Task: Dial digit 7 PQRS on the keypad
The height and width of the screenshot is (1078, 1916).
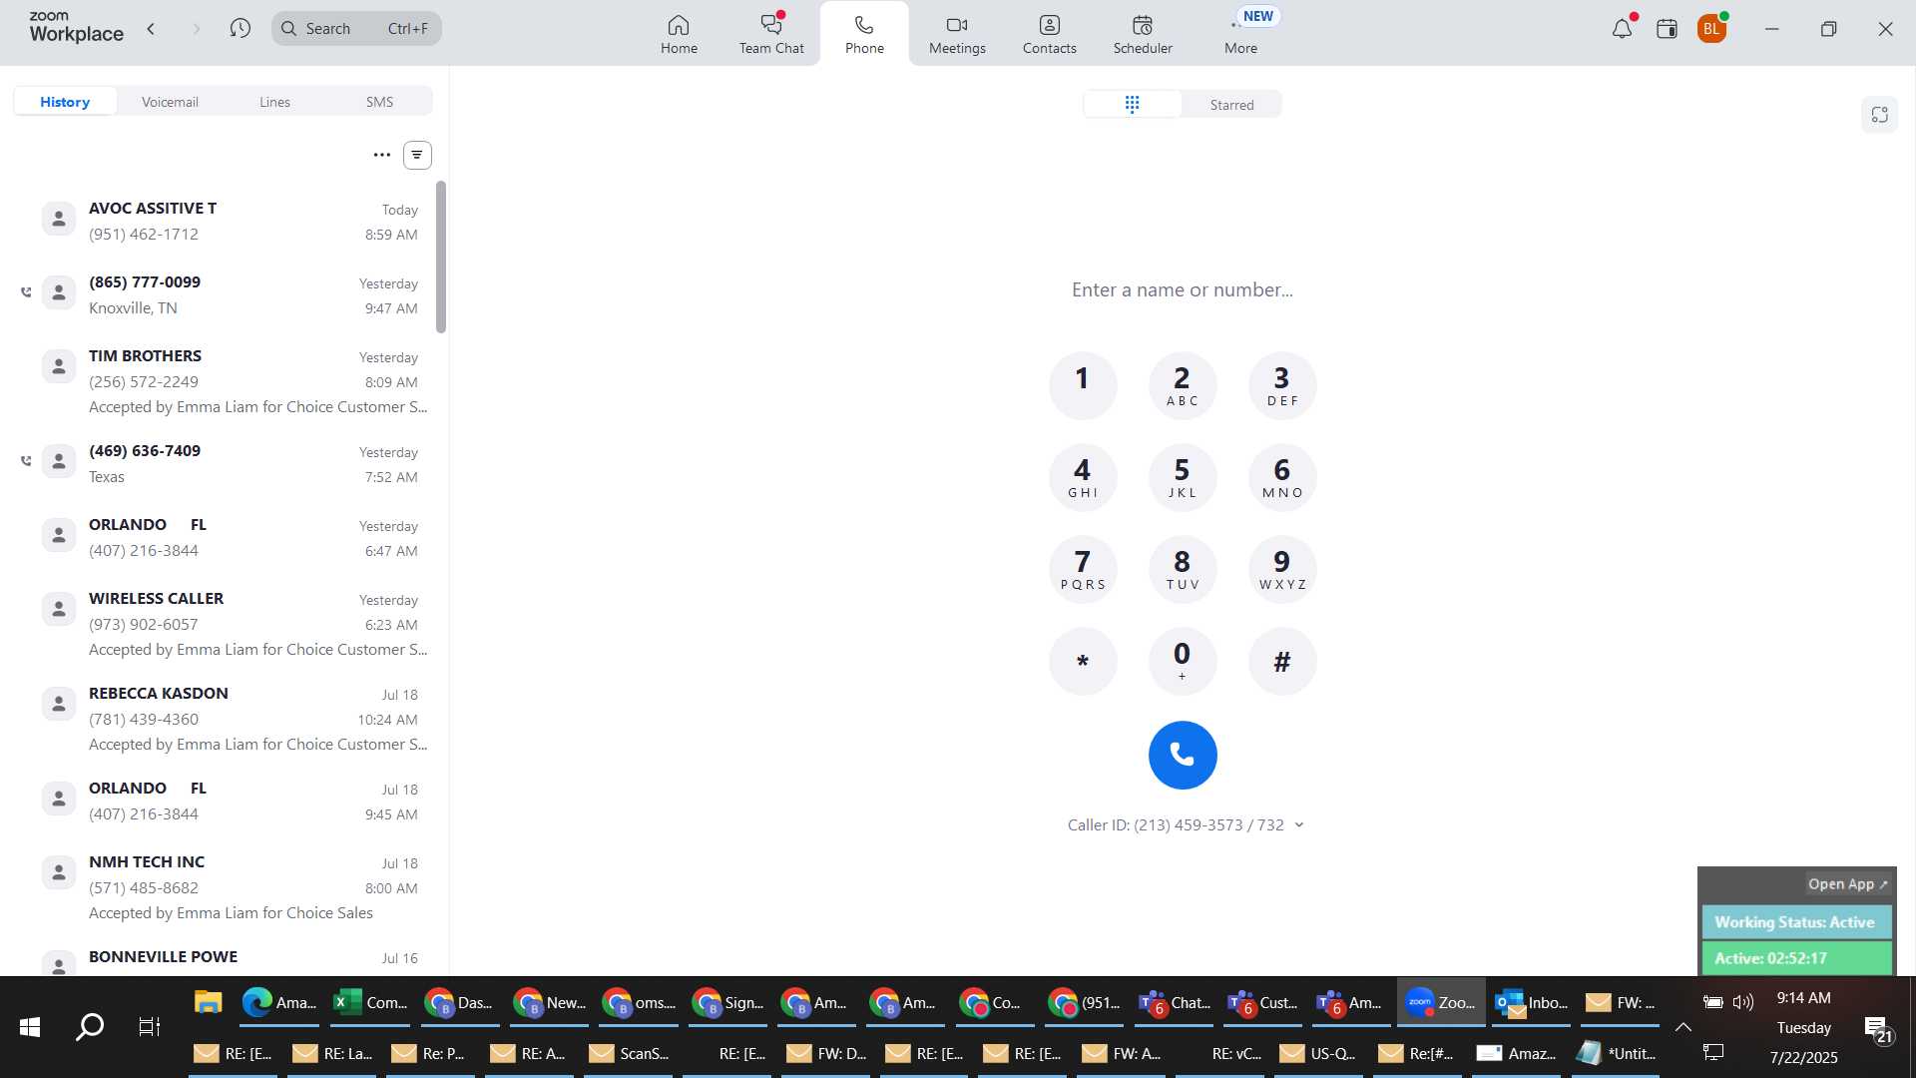Action: [1083, 569]
